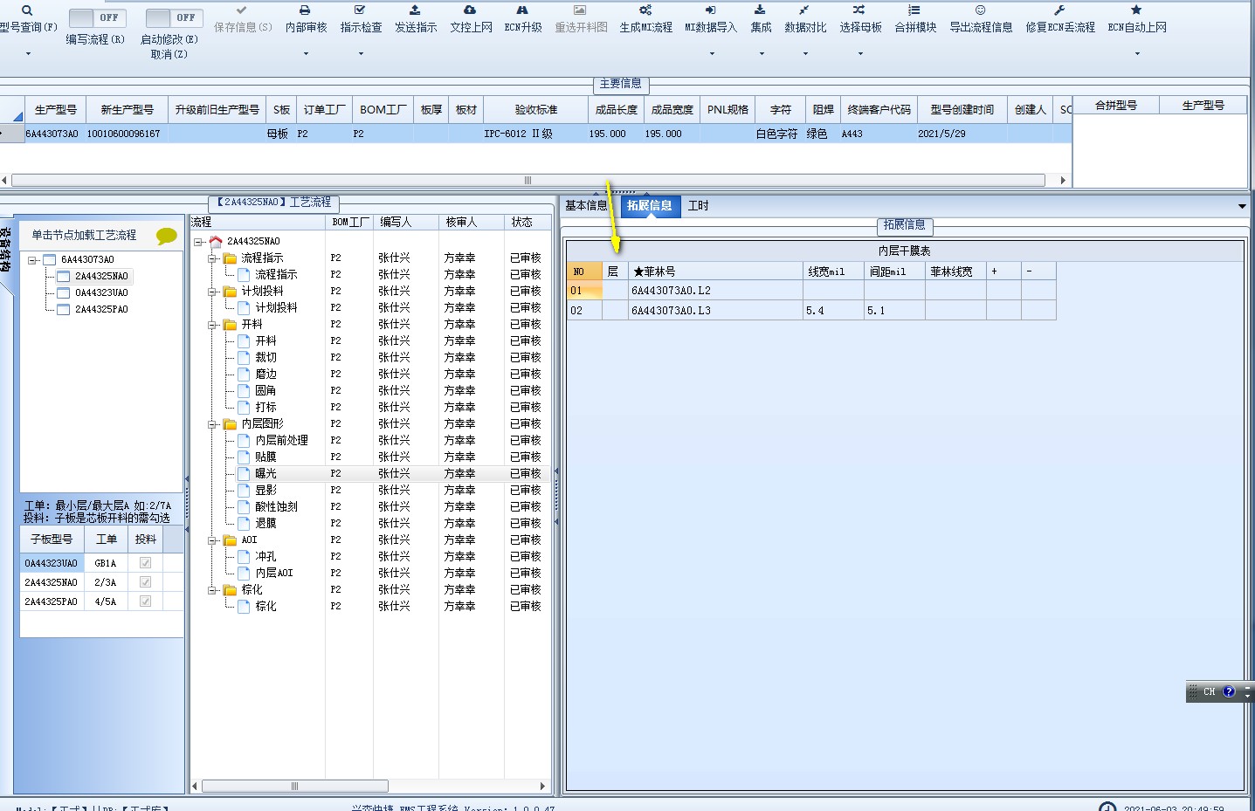Screen dimensions: 1255x811
Task: Click the 曝光 page icon
Action: click(x=245, y=473)
